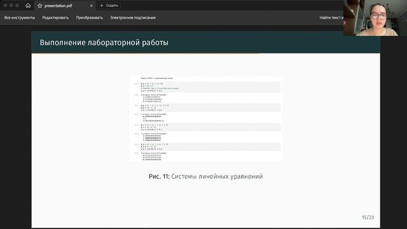
Task: Click the Найти текст search field
Action: pos(331,18)
